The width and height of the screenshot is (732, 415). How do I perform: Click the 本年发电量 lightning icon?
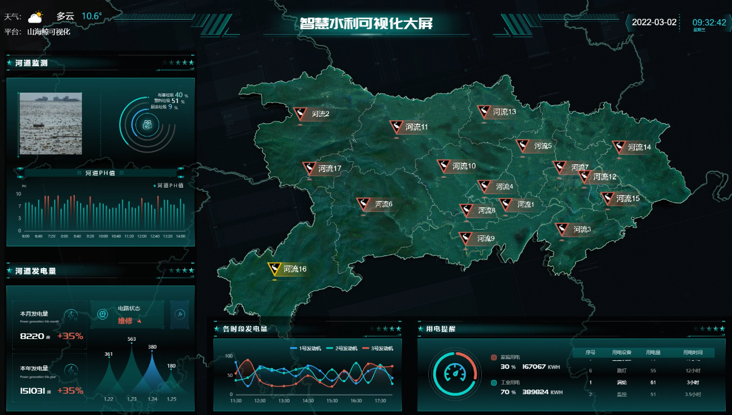[x=71, y=370]
